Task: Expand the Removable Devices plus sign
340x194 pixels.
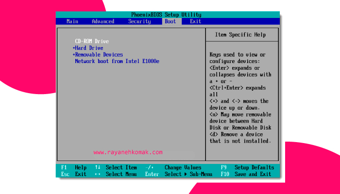Action: (x=74, y=54)
